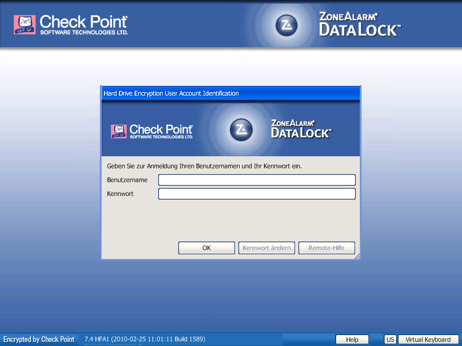
Task: Click the dialog resize grip corner
Action: coord(357,256)
